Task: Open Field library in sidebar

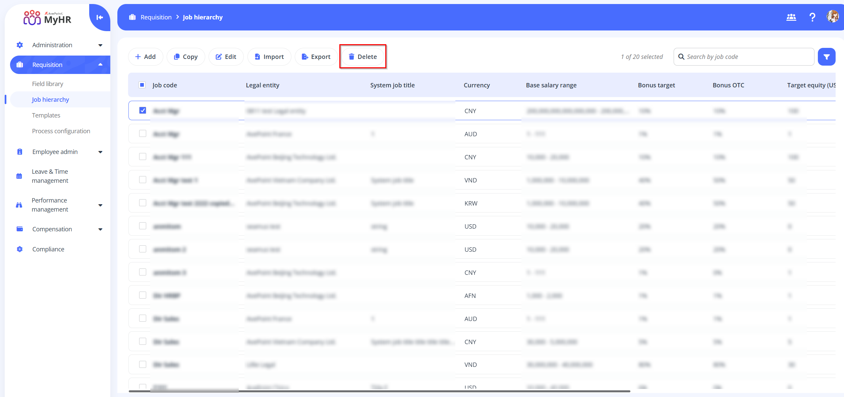Action: [48, 84]
